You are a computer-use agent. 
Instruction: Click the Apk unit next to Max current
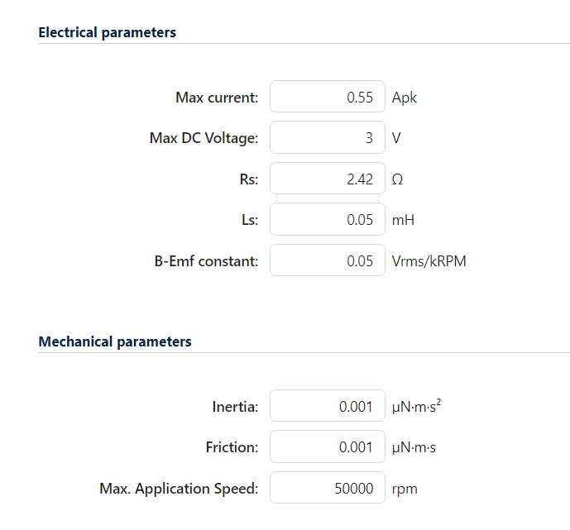tap(405, 98)
